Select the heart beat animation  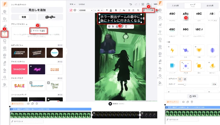(199, 50)
